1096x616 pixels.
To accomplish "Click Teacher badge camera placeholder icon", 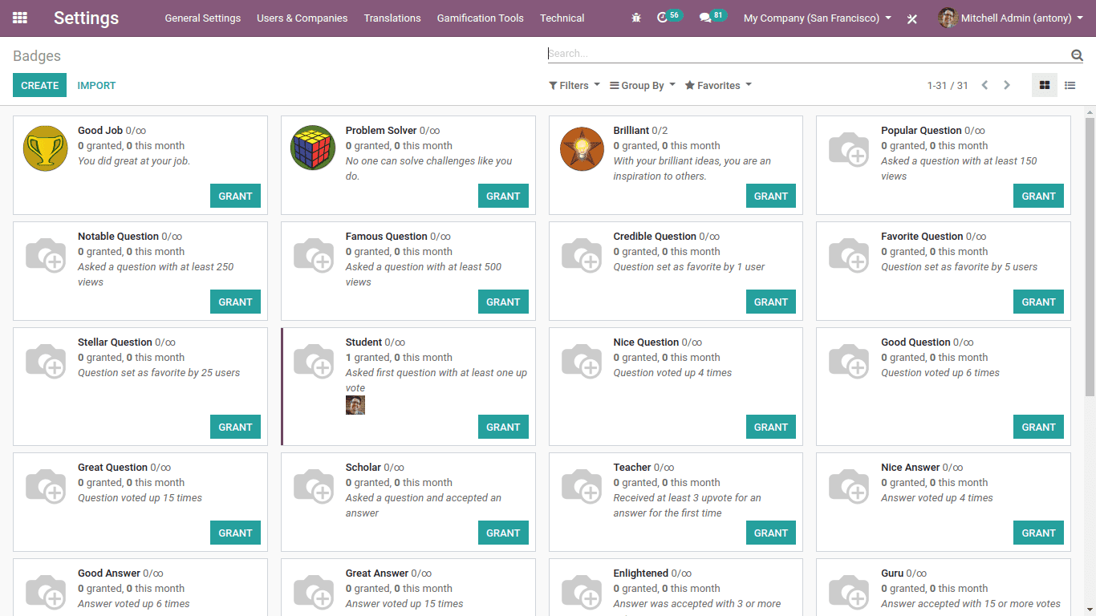I will (582, 485).
